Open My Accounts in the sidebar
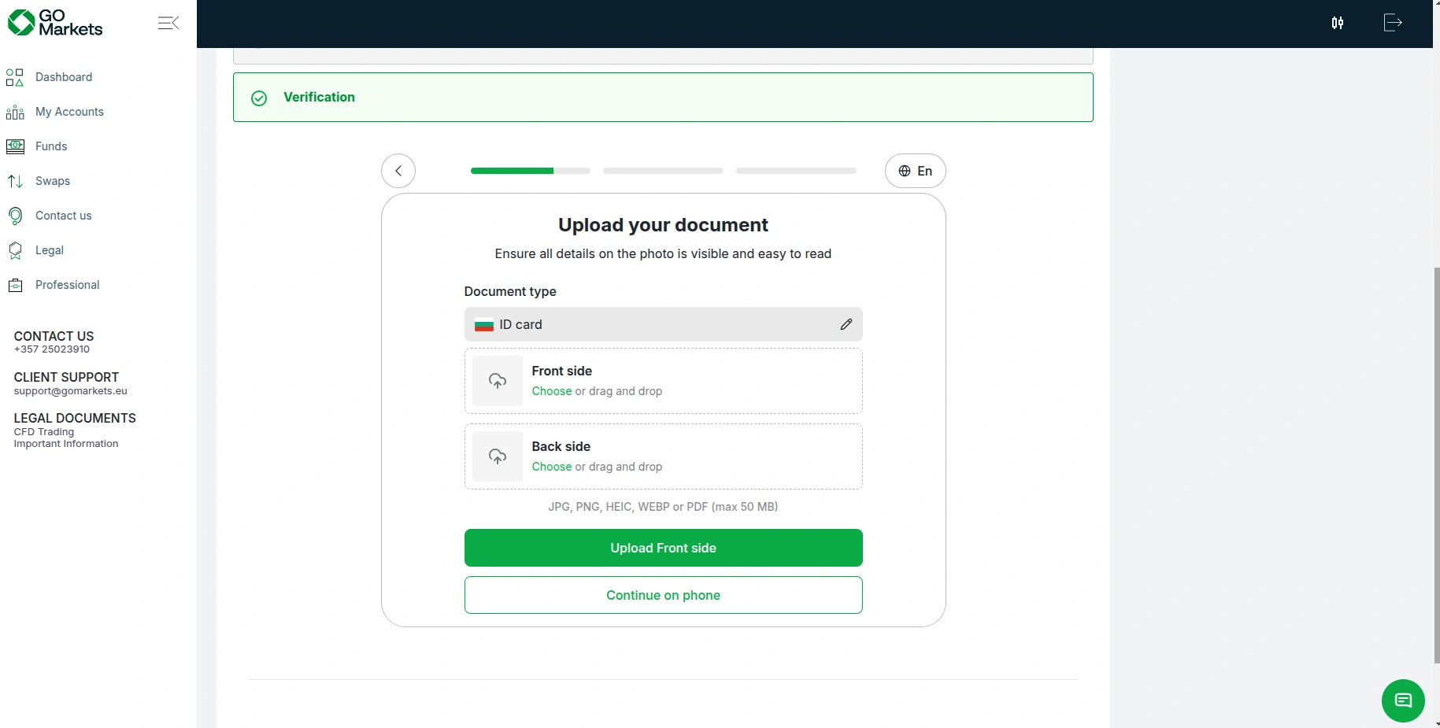Screen dimensions: 1440x728 coord(69,112)
